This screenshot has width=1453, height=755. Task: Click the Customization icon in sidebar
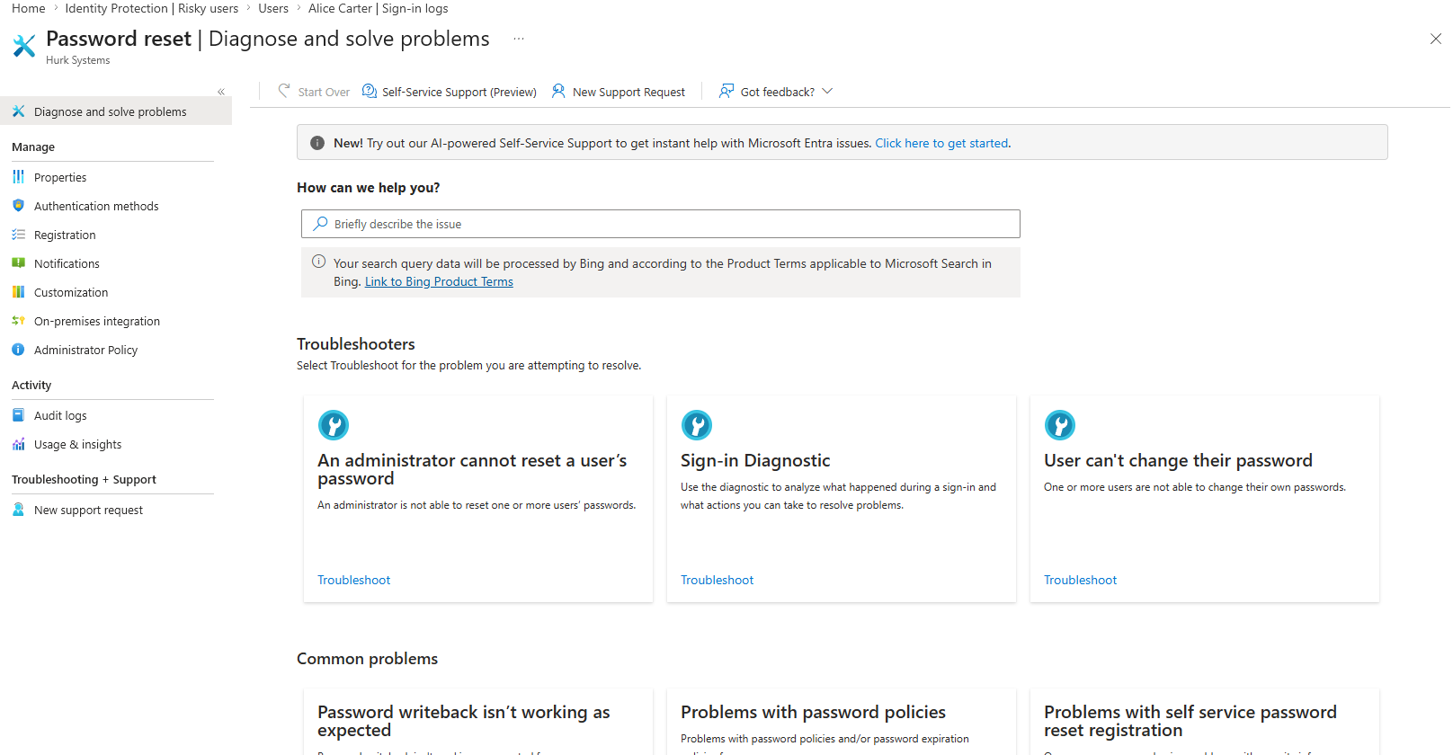click(x=18, y=292)
